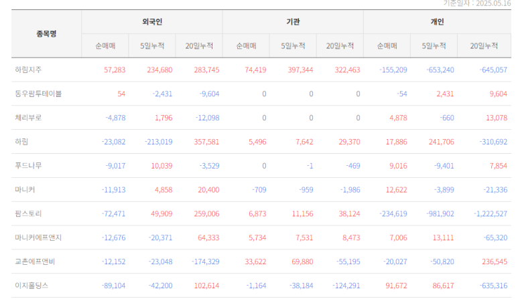Click the value -174,329 in 교촌에프앤비 row
The width and height of the screenshot is (518, 307).
click(x=205, y=262)
